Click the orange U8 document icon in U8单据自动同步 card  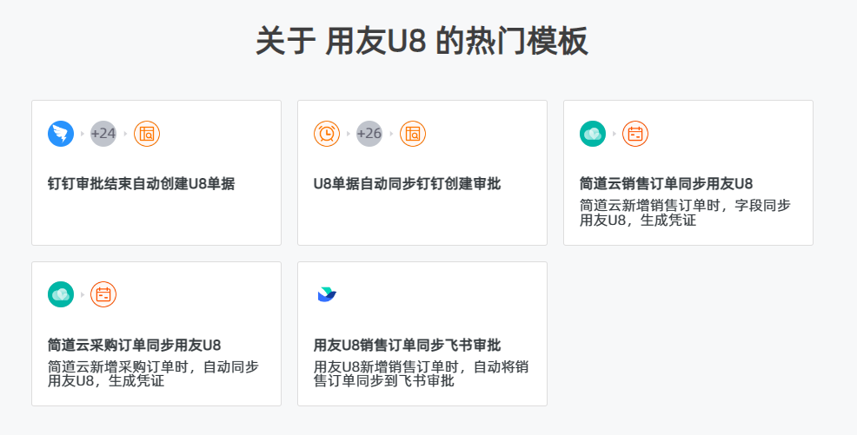(x=413, y=134)
